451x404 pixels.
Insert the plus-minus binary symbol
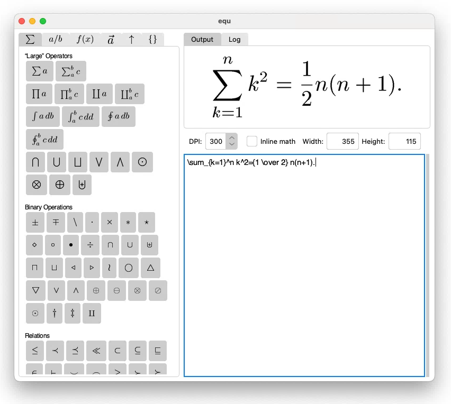[x=35, y=222]
